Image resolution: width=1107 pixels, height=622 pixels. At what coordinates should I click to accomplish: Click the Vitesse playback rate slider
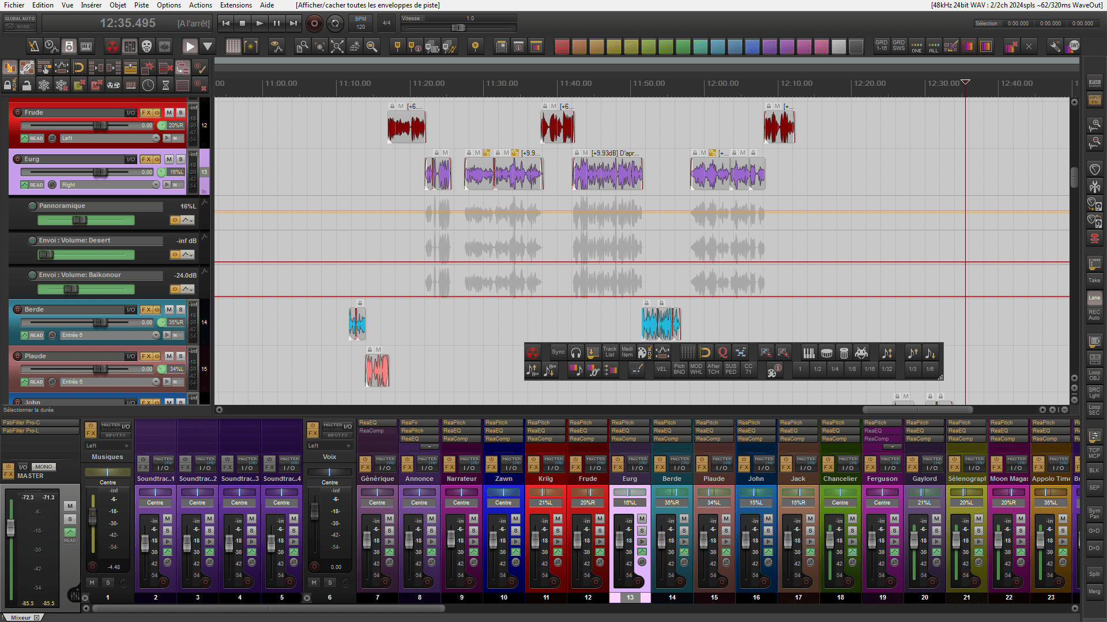pos(458,28)
